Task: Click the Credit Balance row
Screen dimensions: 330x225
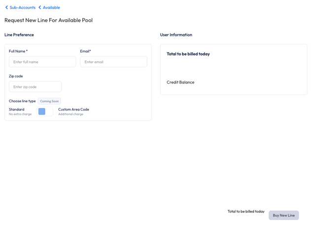Action: [180, 83]
